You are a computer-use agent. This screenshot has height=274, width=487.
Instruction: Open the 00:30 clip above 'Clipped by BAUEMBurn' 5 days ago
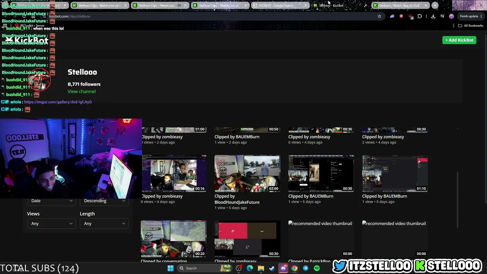[x=321, y=174]
